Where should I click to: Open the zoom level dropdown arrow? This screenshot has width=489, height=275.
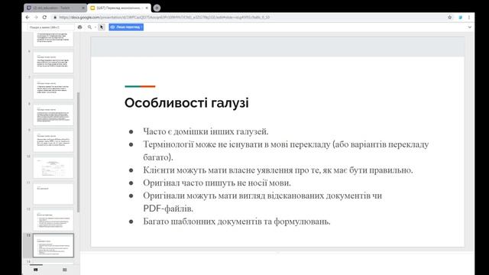[96, 27]
